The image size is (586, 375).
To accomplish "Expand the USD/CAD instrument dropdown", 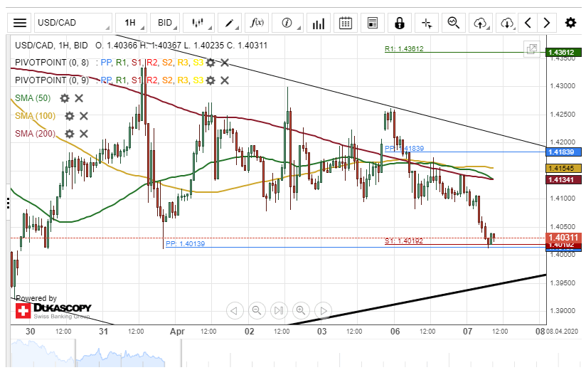I will (x=73, y=23).
